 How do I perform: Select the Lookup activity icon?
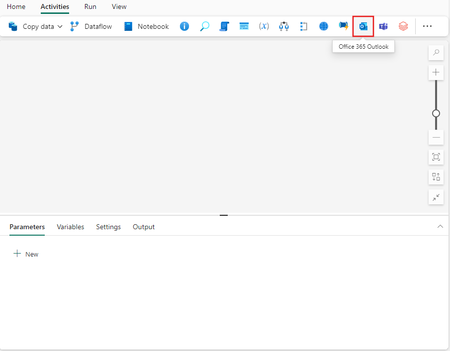pos(204,26)
